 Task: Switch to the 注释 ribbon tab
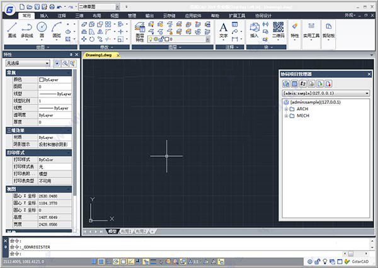coord(61,13)
